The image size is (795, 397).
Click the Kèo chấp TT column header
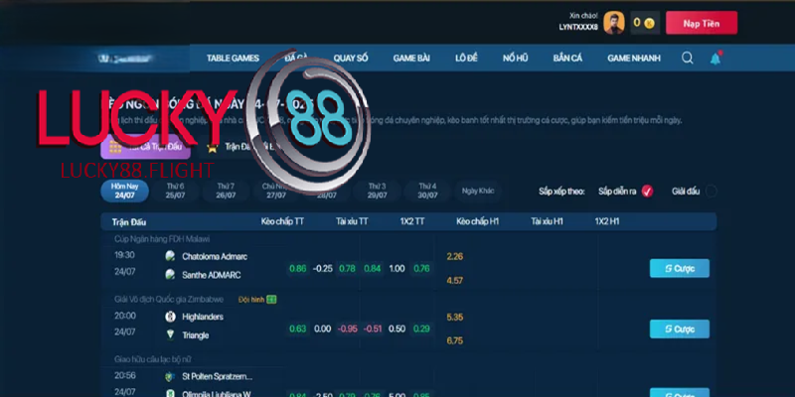pos(282,221)
